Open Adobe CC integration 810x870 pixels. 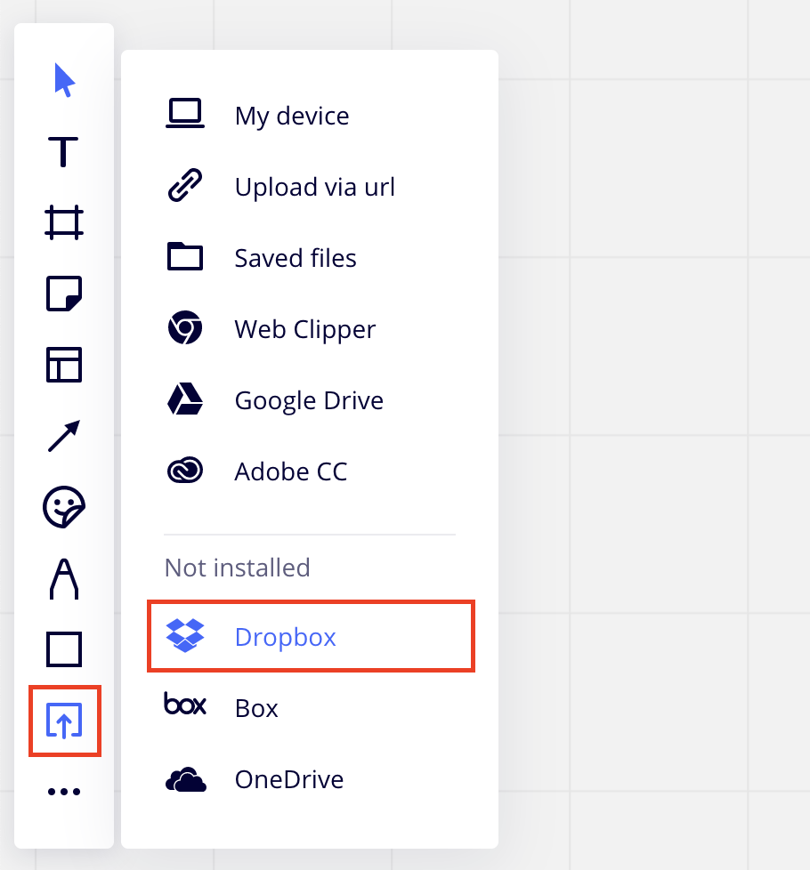(x=290, y=471)
